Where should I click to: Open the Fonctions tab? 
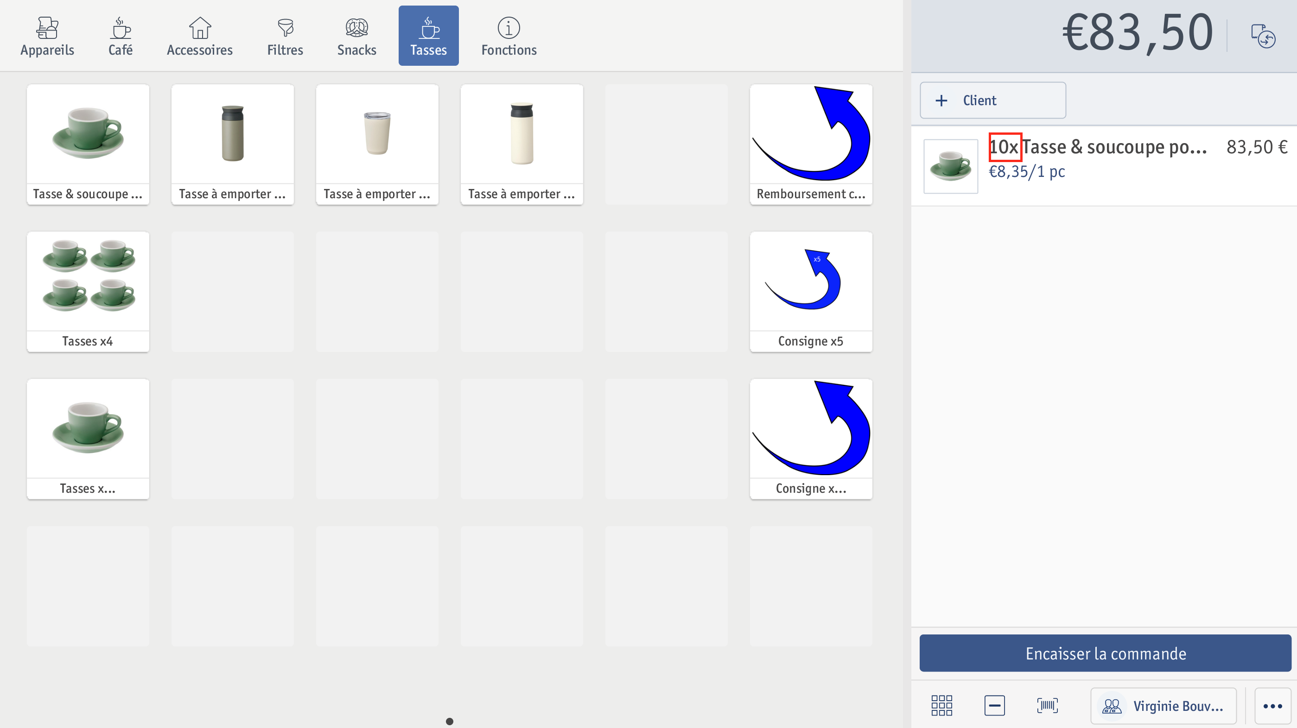509,36
